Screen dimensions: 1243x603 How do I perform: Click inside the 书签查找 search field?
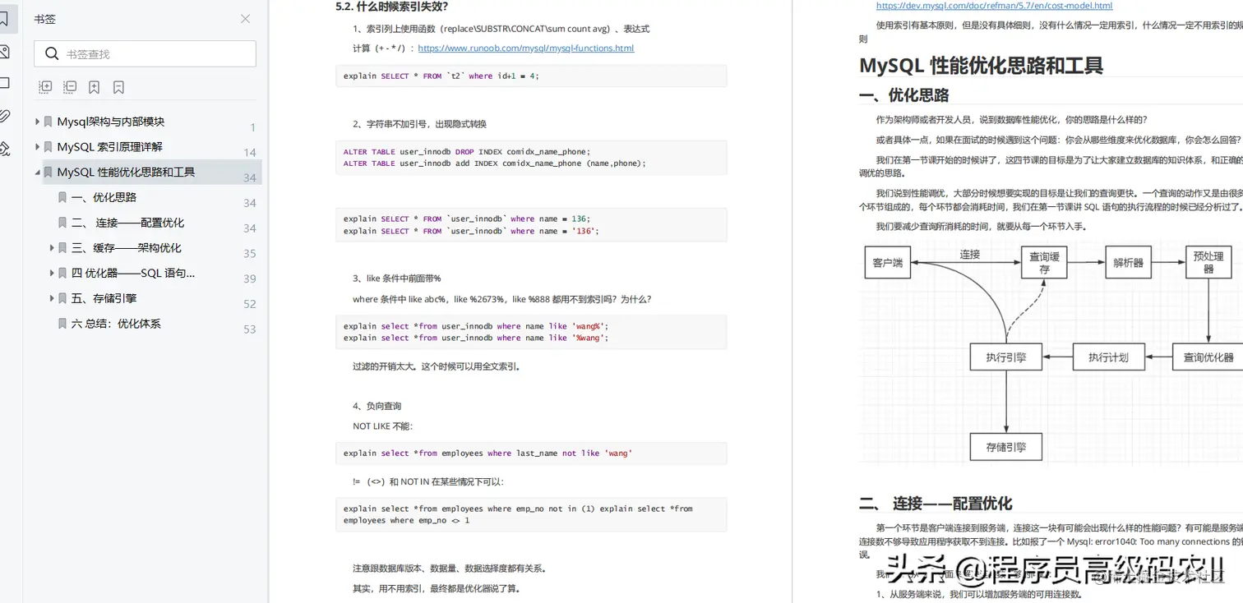(x=145, y=53)
